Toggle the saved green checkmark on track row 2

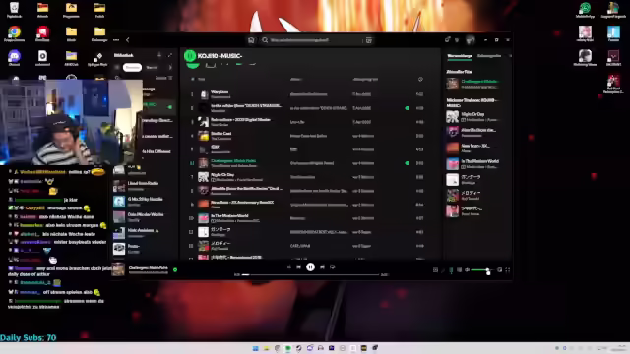(x=407, y=108)
